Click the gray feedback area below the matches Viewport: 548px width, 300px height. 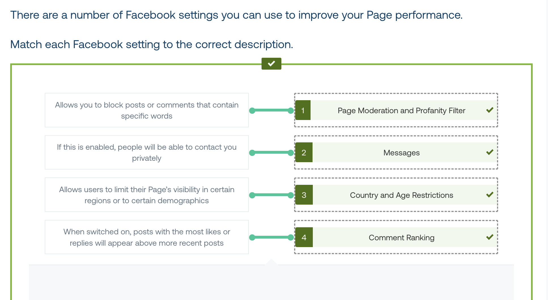(271, 282)
